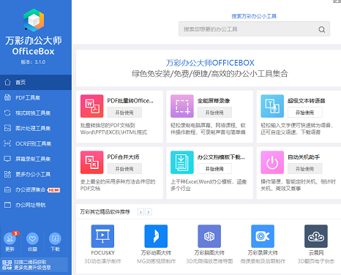The height and width of the screenshot is (275, 341).
Task: Open 更多办公小工具 section
Action: tap(36, 174)
